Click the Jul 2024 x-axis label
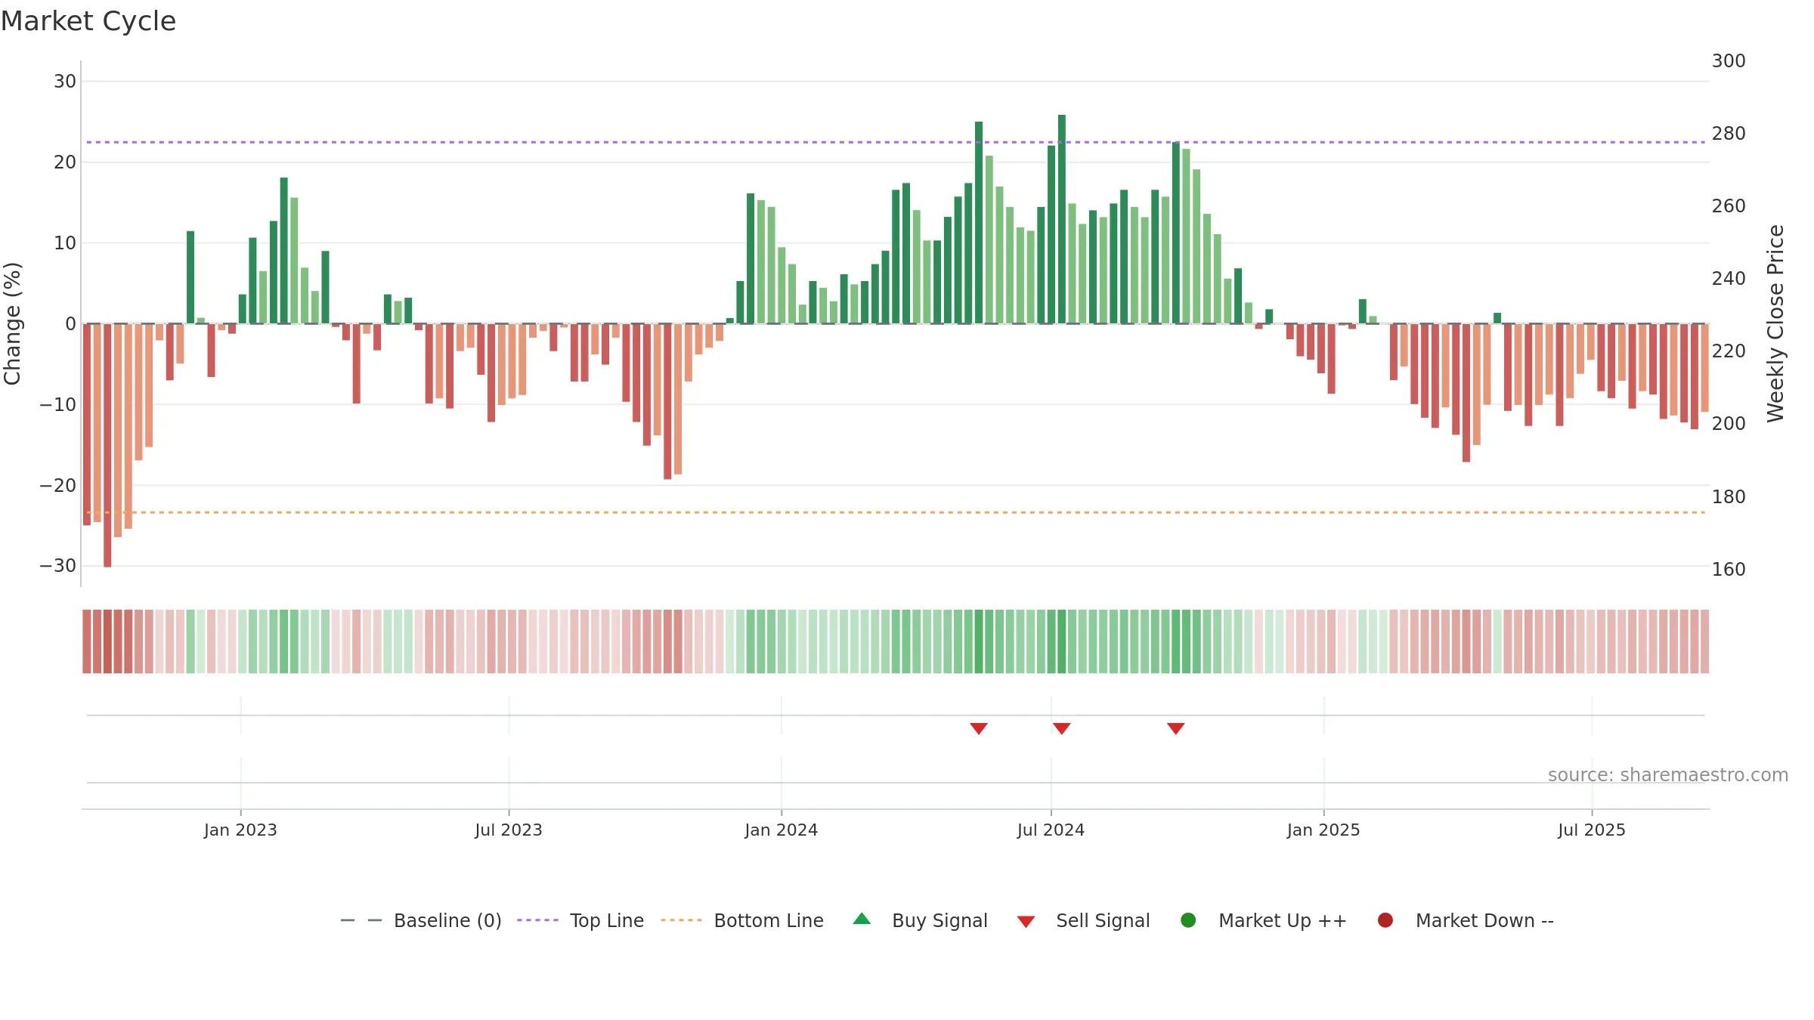This screenshot has height=1020, width=1814. [x=1051, y=830]
